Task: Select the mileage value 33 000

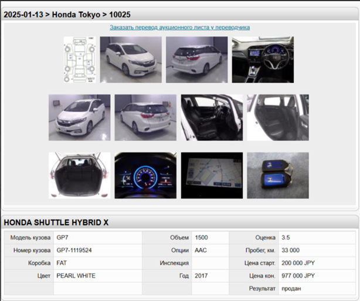Action: 290,250
